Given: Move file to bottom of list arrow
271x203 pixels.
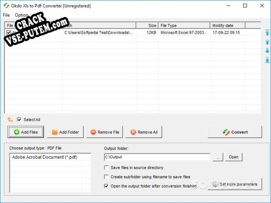Looking at the screenshot, I should point(267,60).
